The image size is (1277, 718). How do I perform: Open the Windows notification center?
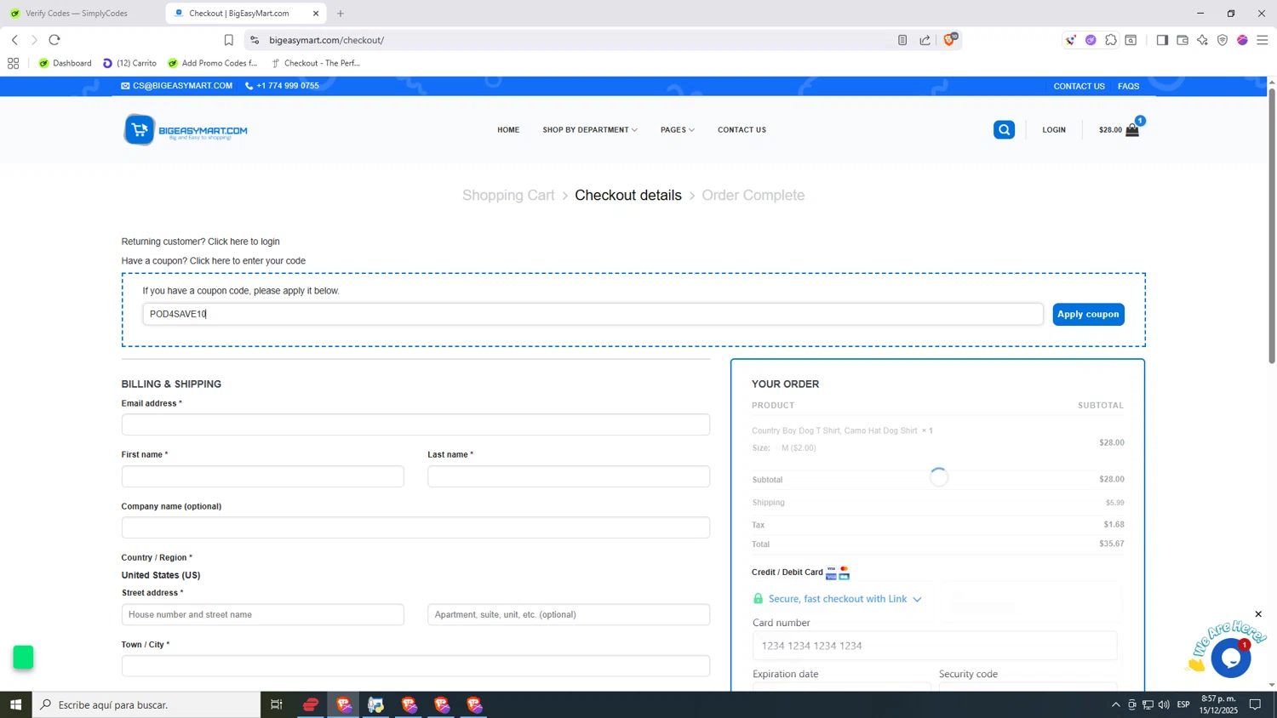point(1255,704)
